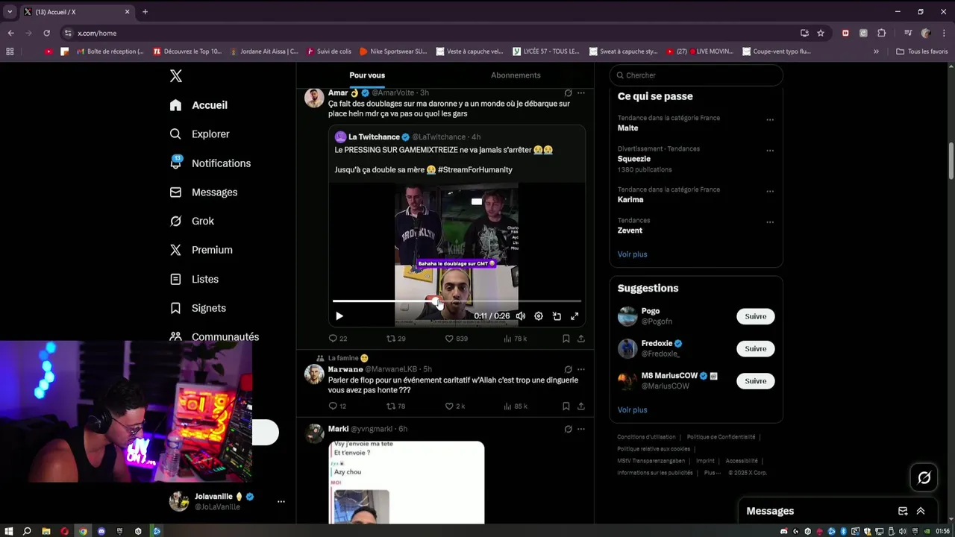The image size is (955, 537).
Task: Share Marwane's post
Action: click(581, 406)
